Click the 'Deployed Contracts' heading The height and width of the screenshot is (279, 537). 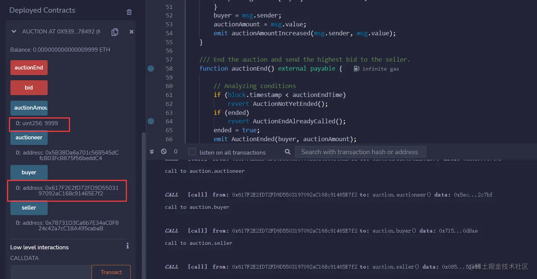coord(42,10)
